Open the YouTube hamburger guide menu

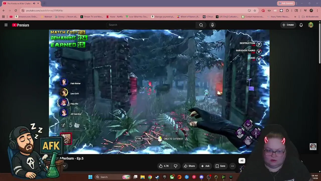(x=6, y=25)
